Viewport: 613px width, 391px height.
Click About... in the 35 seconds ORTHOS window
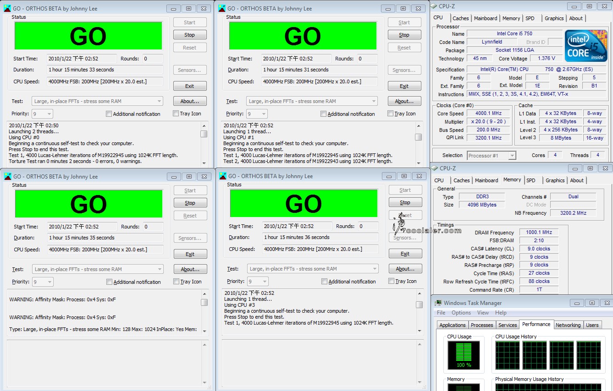coord(190,269)
